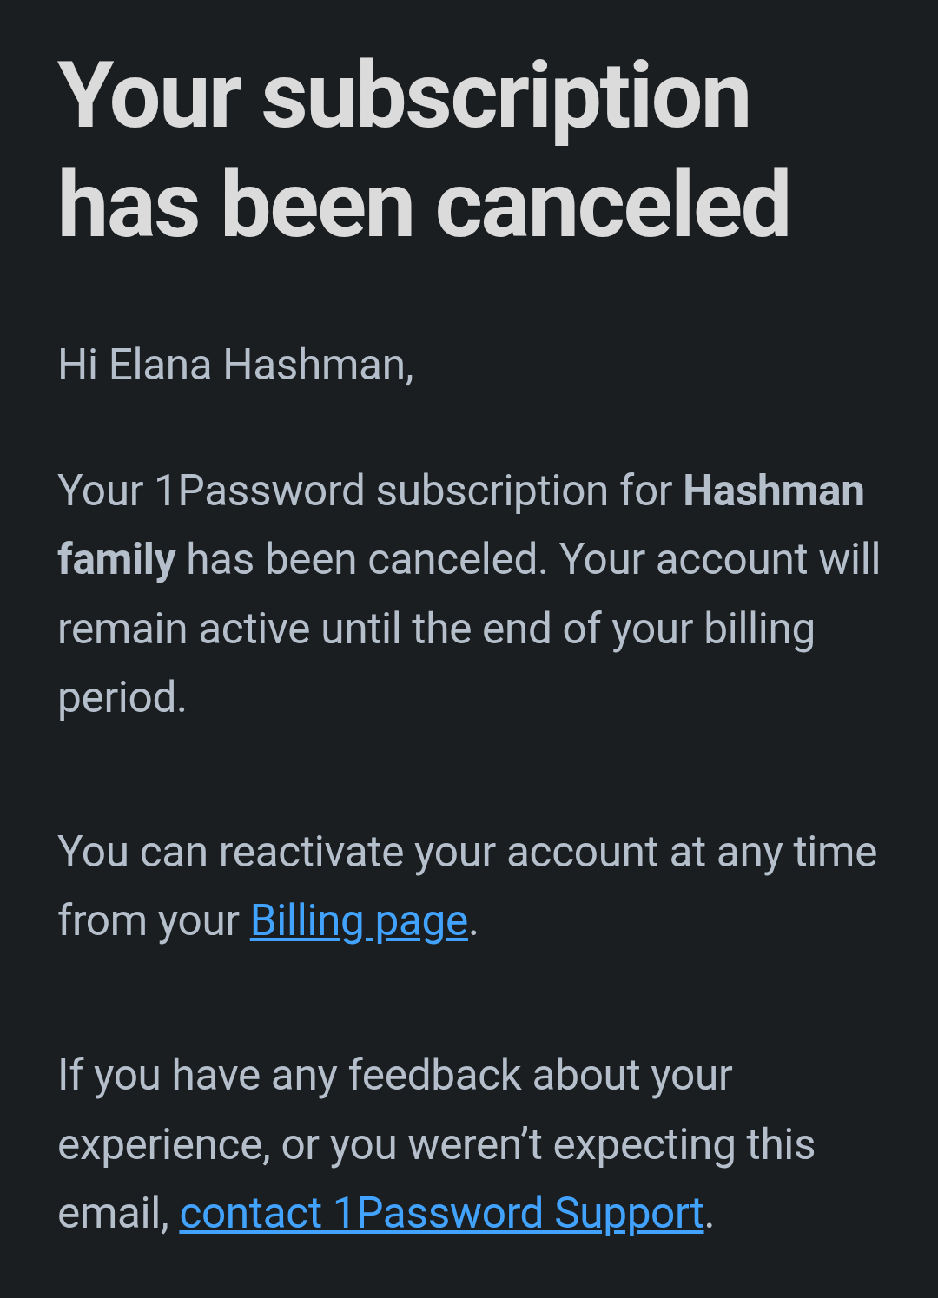Click the "Your subscription" heading line
The height and width of the screenshot is (1298, 938).
coord(404,97)
